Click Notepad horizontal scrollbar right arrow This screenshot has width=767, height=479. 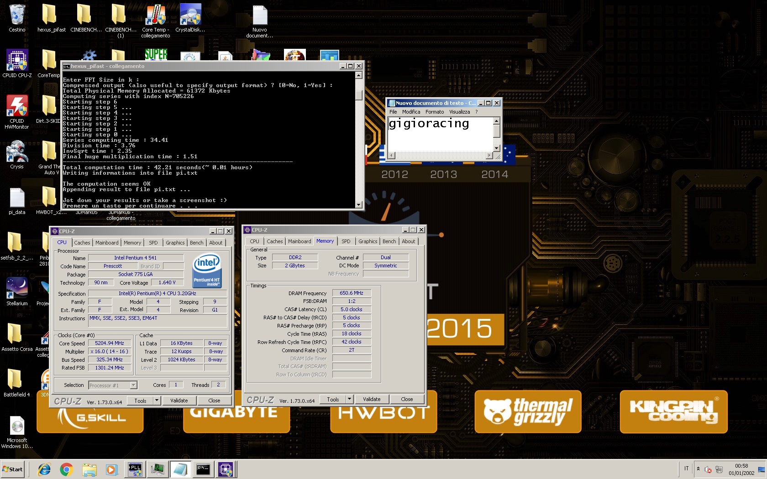click(489, 156)
